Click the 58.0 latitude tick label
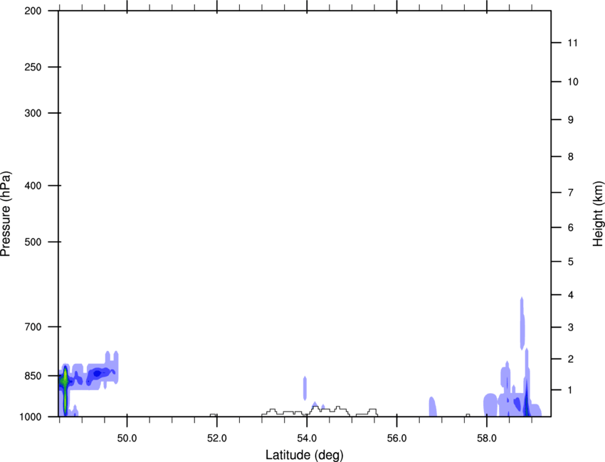The width and height of the screenshot is (605, 462). 487,438
